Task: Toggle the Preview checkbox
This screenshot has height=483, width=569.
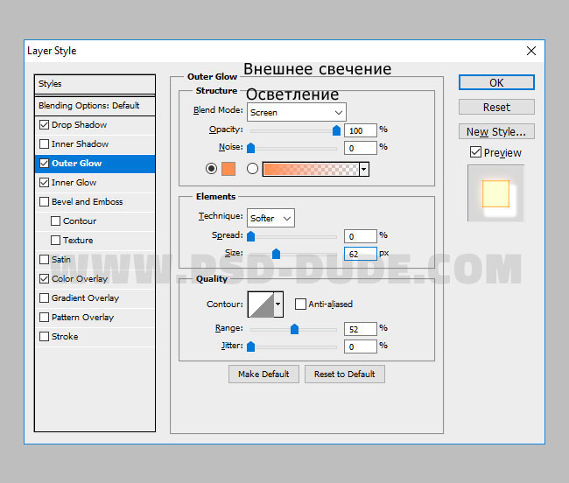Action: click(x=475, y=152)
